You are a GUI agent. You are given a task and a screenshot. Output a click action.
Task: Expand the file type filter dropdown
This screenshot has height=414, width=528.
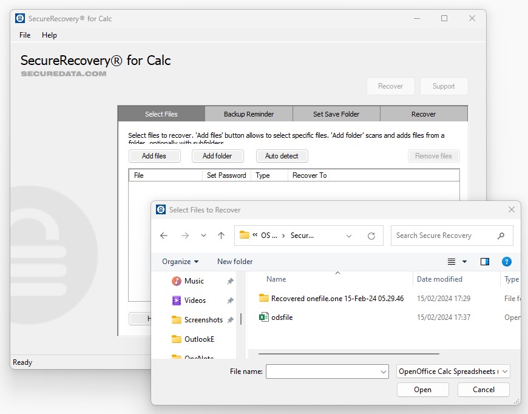click(505, 372)
